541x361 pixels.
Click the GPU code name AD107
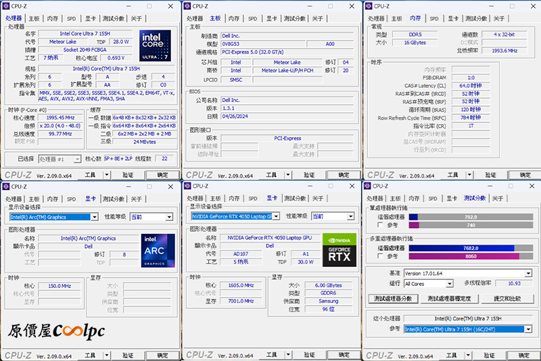(241, 254)
